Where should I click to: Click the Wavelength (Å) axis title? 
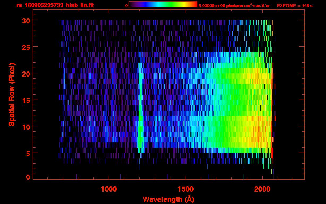coord(169,199)
